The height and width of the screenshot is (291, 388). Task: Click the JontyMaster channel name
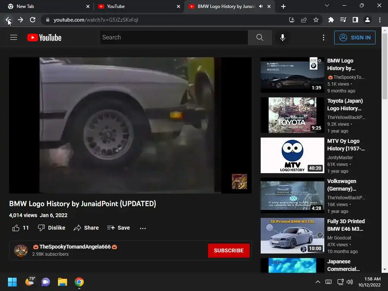coord(340,157)
